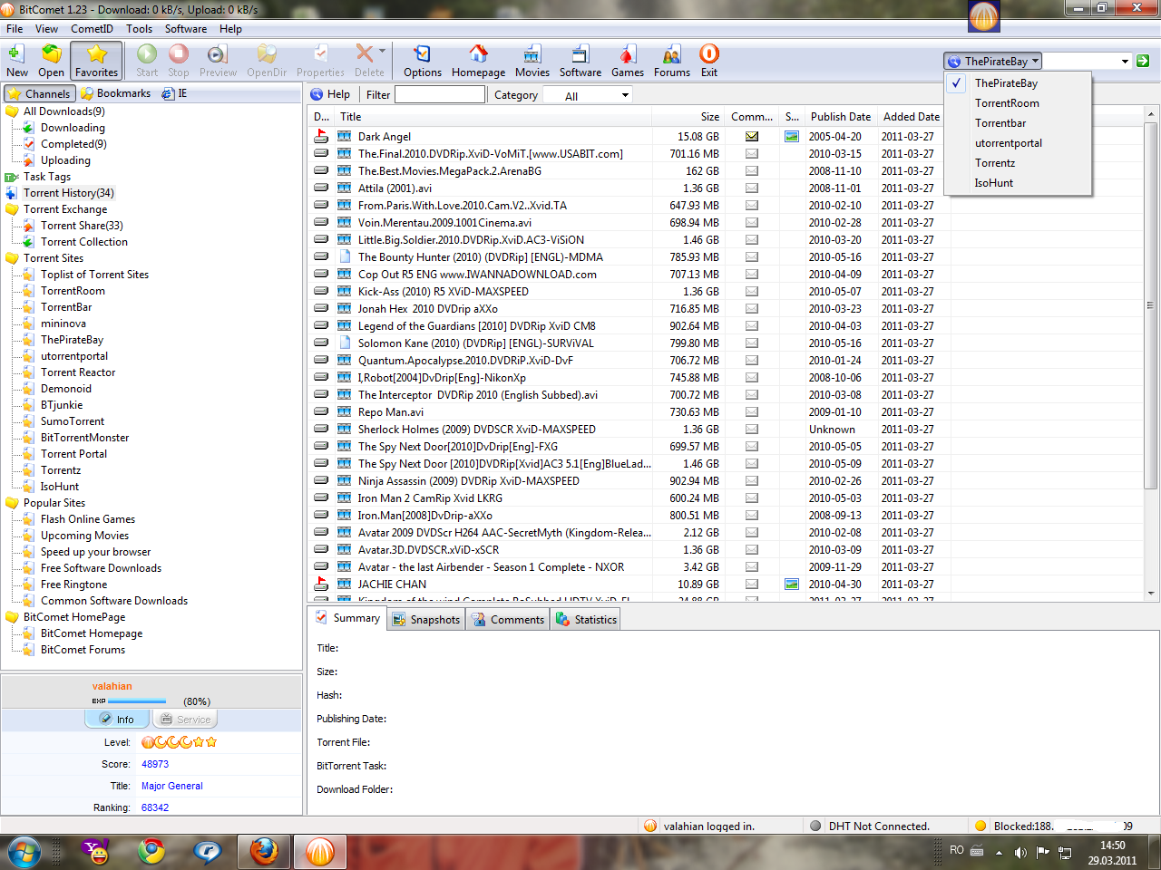Open Firefox from the Windows taskbar
1161x870 pixels.
pos(264,851)
